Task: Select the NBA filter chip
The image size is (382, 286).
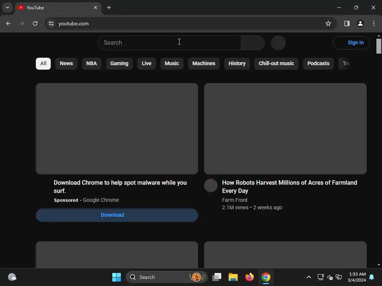Action: coord(92,63)
